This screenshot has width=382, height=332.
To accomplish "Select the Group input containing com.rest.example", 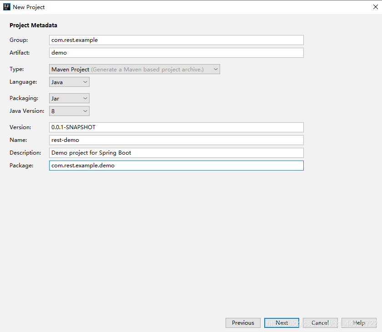I will pyautogui.click(x=176, y=40).
